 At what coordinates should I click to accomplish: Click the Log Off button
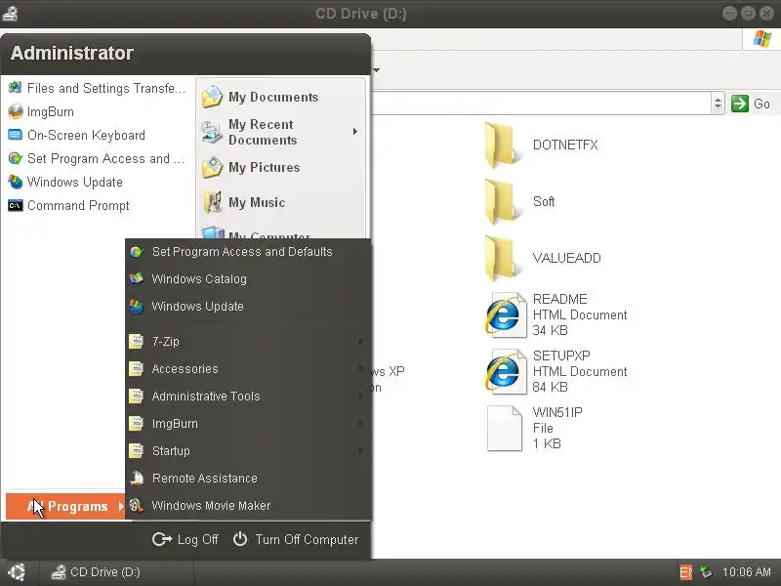pos(185,539)
